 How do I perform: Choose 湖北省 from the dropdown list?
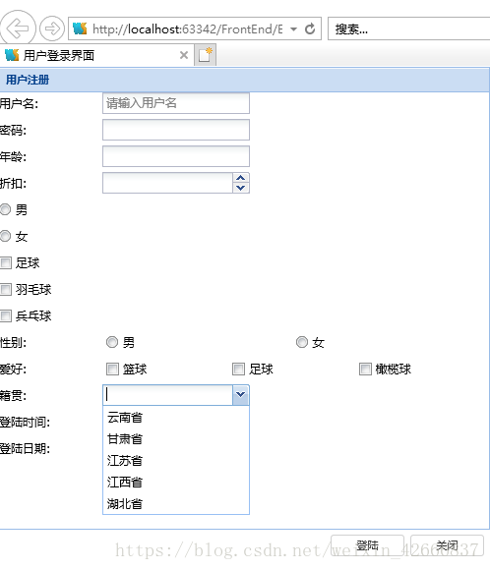coord(176,504)
